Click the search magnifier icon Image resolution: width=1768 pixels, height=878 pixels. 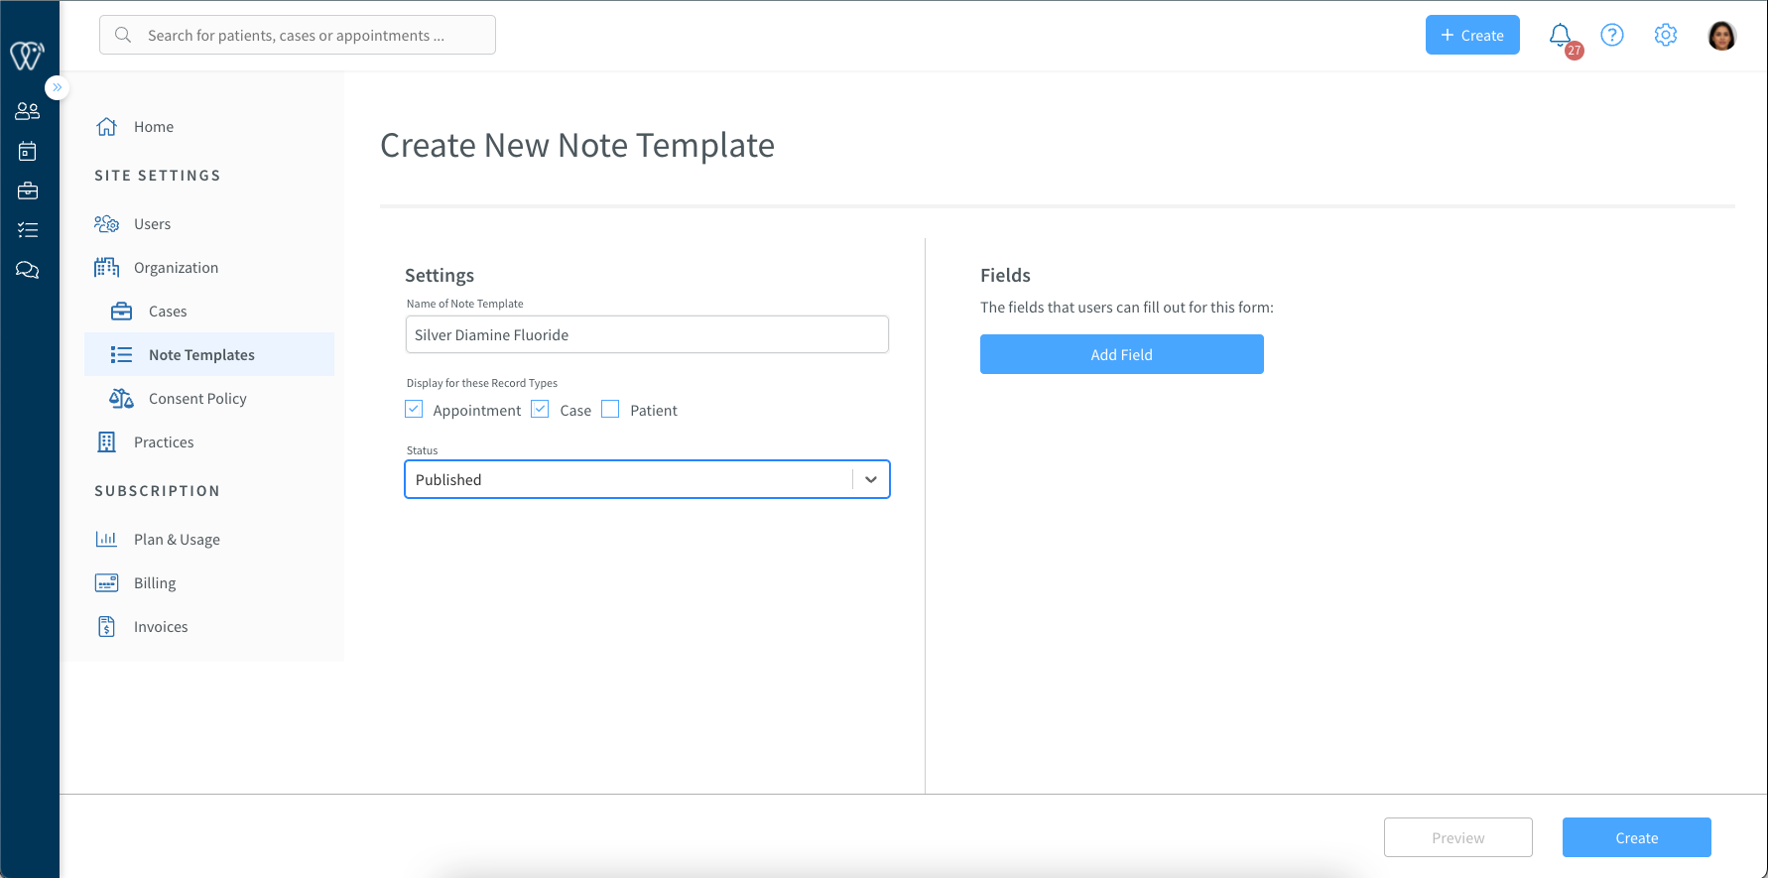123,35
